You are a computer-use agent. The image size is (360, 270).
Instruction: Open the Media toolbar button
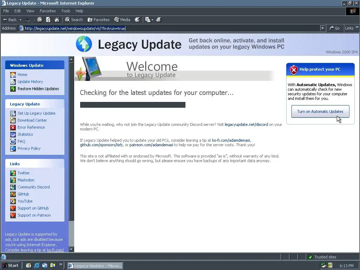click(122, 20)
